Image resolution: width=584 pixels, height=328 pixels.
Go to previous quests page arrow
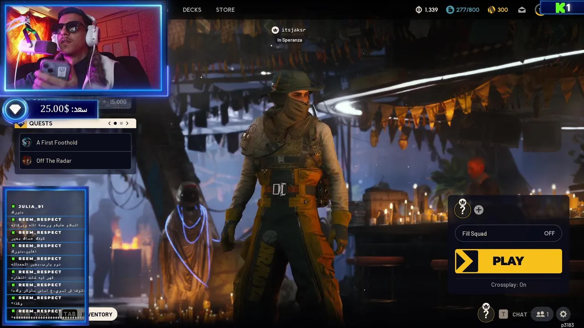(x=109, y=123)
